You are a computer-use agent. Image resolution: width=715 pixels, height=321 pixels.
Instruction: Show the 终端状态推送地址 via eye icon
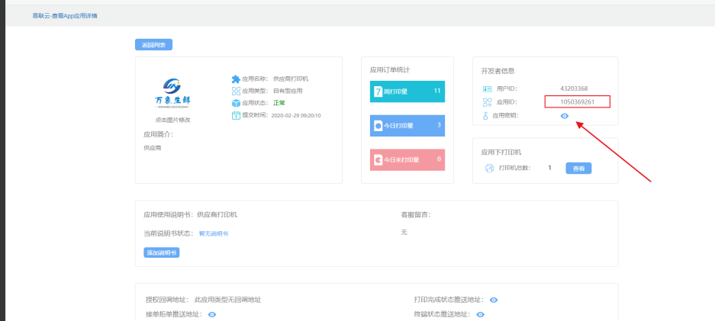481,315
